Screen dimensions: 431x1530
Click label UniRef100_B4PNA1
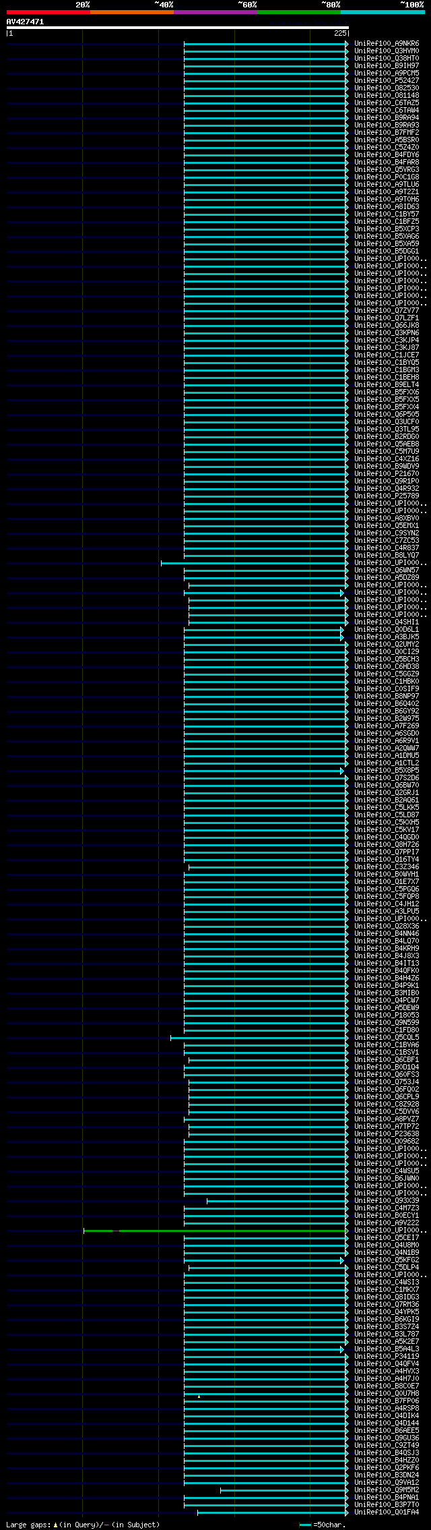tap(387, 1498)
